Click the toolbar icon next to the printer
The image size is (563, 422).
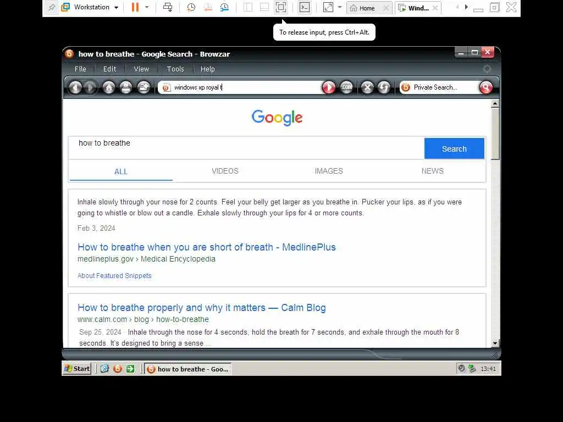click(143, 87)
